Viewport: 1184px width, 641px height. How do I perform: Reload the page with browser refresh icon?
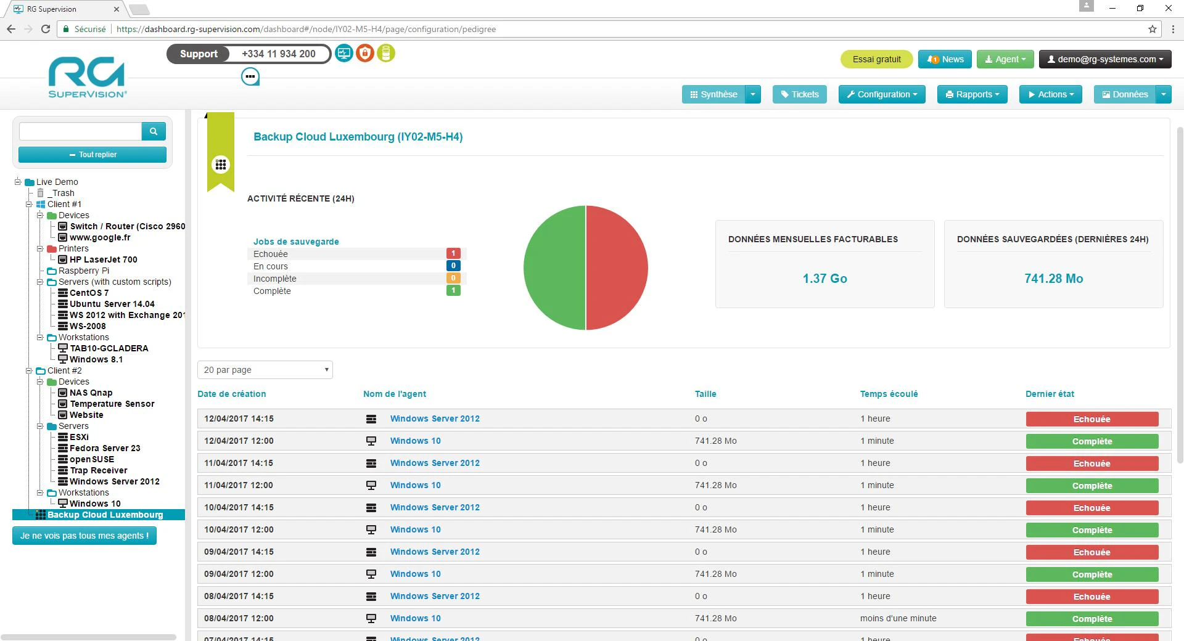(46, 29)
